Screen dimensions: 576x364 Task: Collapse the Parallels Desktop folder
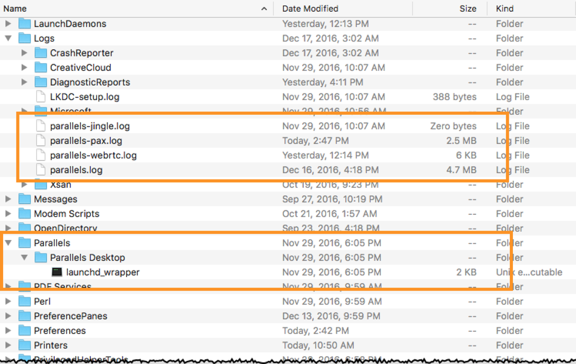coord(24,258)
